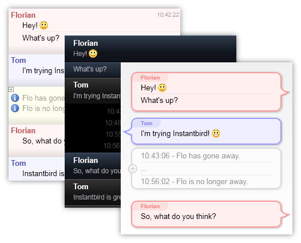The image size is (301, 243).
Task: Click What's up? row in dark theme
Action: click(93, 69)
